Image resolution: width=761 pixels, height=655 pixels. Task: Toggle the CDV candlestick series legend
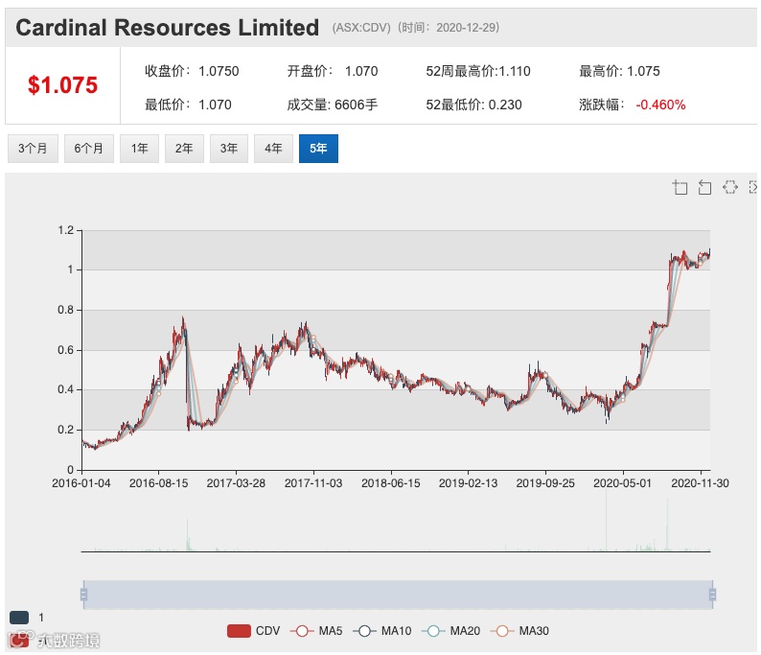(253, 631)
